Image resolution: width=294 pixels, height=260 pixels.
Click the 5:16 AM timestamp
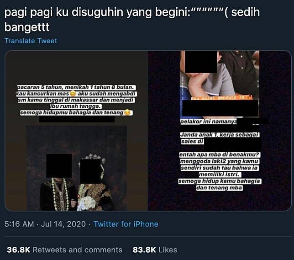pyautogui.click(x=19, y=224)
